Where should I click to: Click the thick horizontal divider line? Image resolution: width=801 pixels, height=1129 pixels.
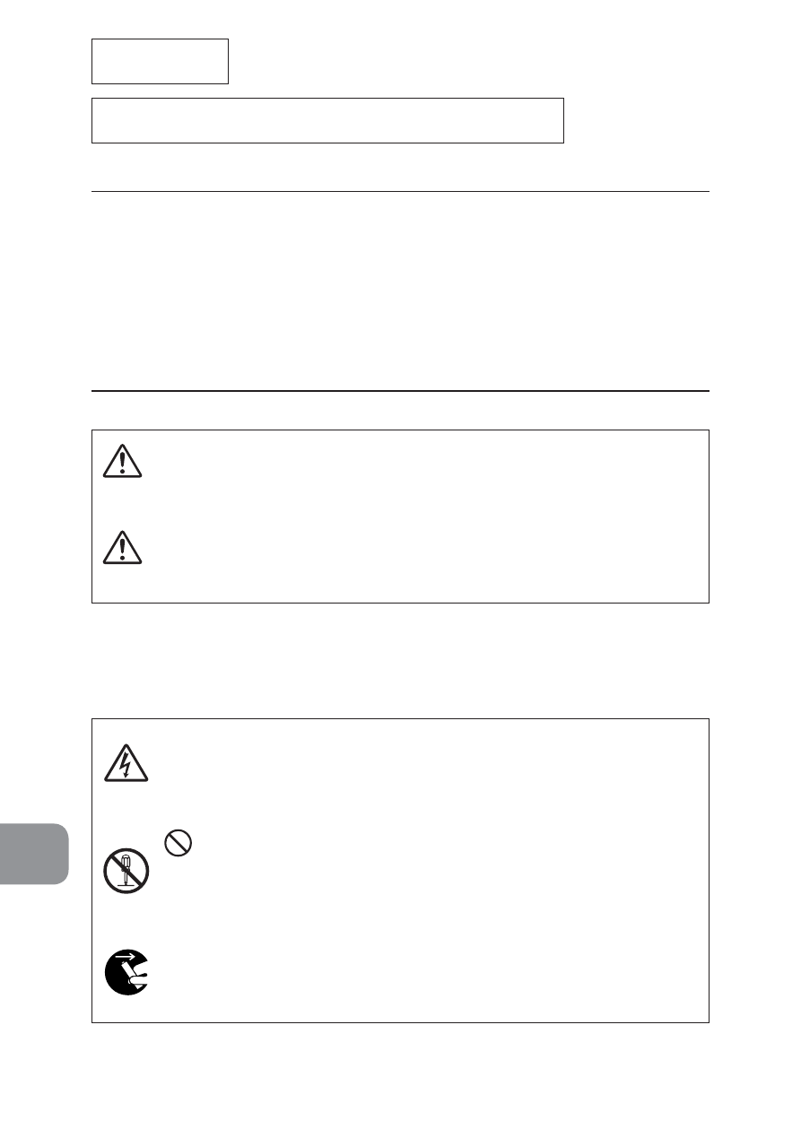click(x=400, y=391)
